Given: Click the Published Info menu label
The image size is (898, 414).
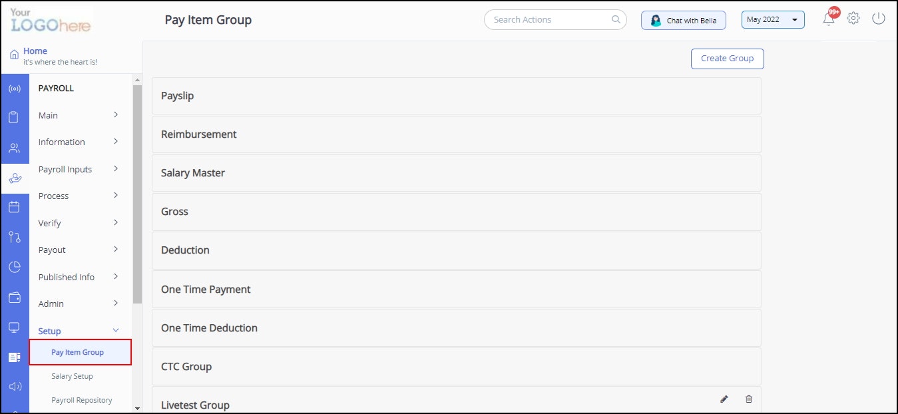Looking at the screenshot, I should (67, 277).
